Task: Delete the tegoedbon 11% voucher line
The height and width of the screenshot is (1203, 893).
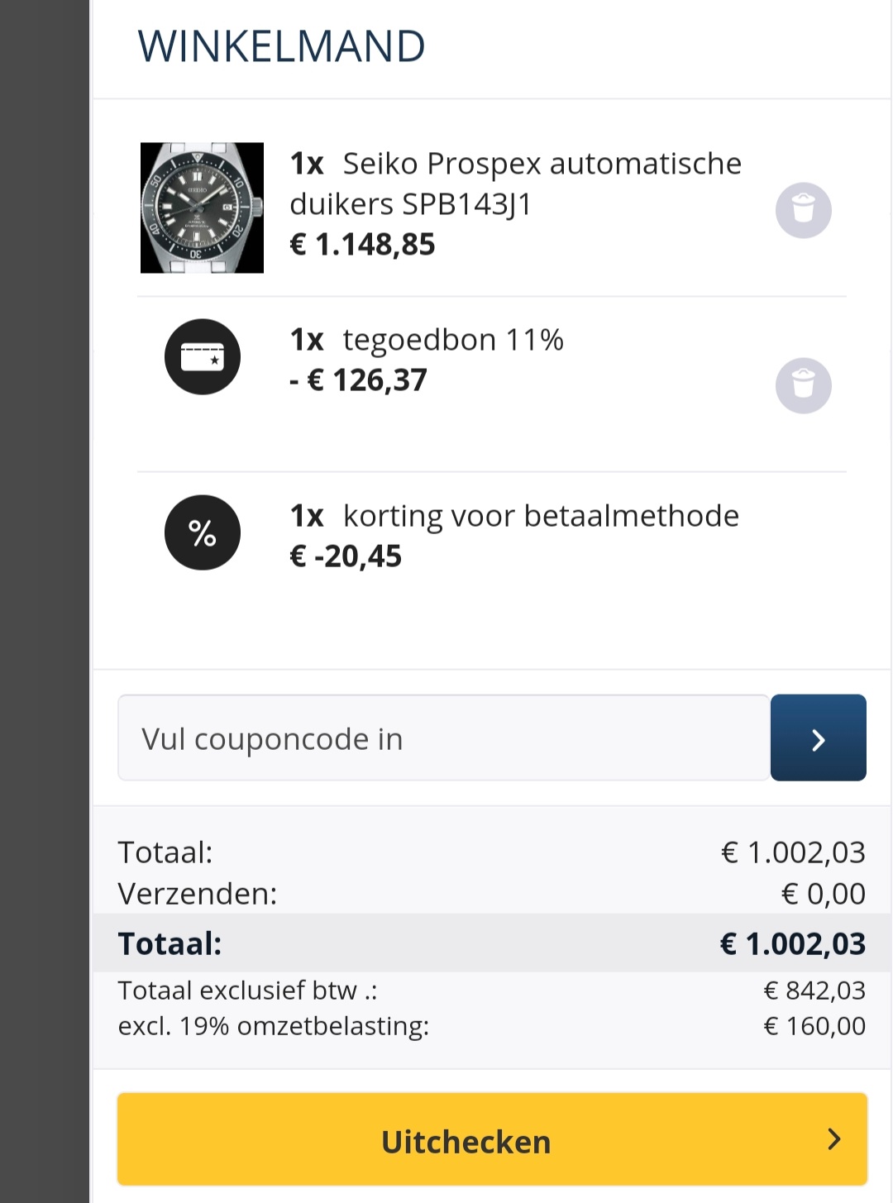Action: 803,385
